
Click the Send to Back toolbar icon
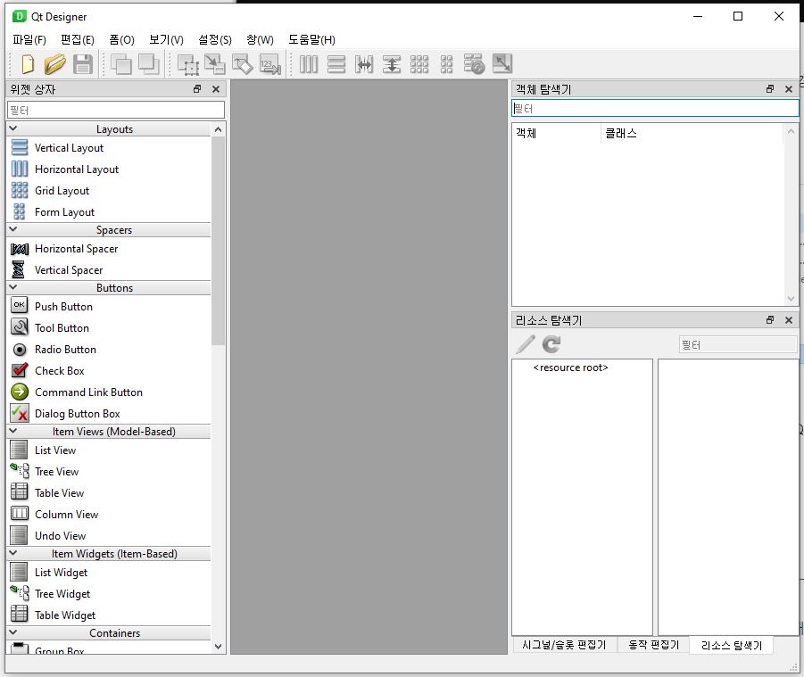(121, 64)
